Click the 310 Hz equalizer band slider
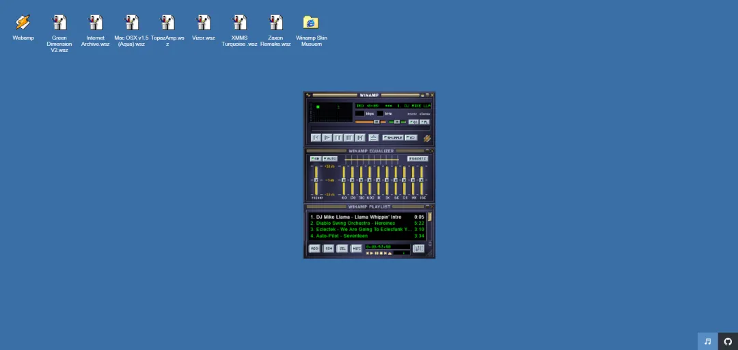The height and width of the screenshot is (350, 738). pyautogui.click(x=361, y=180)
